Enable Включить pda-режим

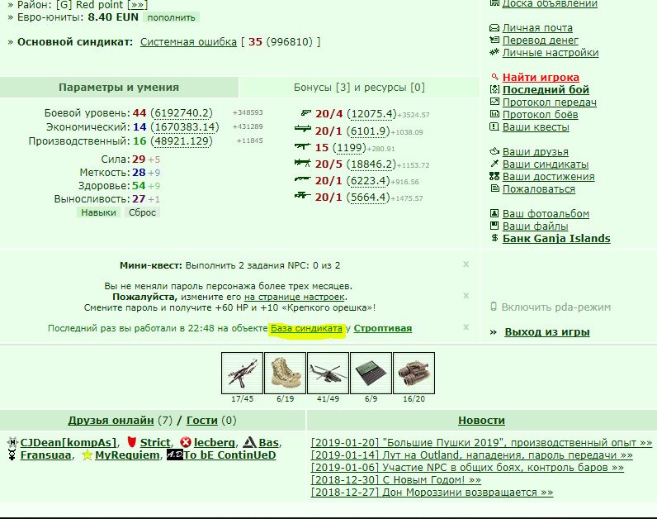click(556, 307)
